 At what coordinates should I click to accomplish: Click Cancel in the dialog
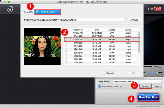tap(110, 73)
